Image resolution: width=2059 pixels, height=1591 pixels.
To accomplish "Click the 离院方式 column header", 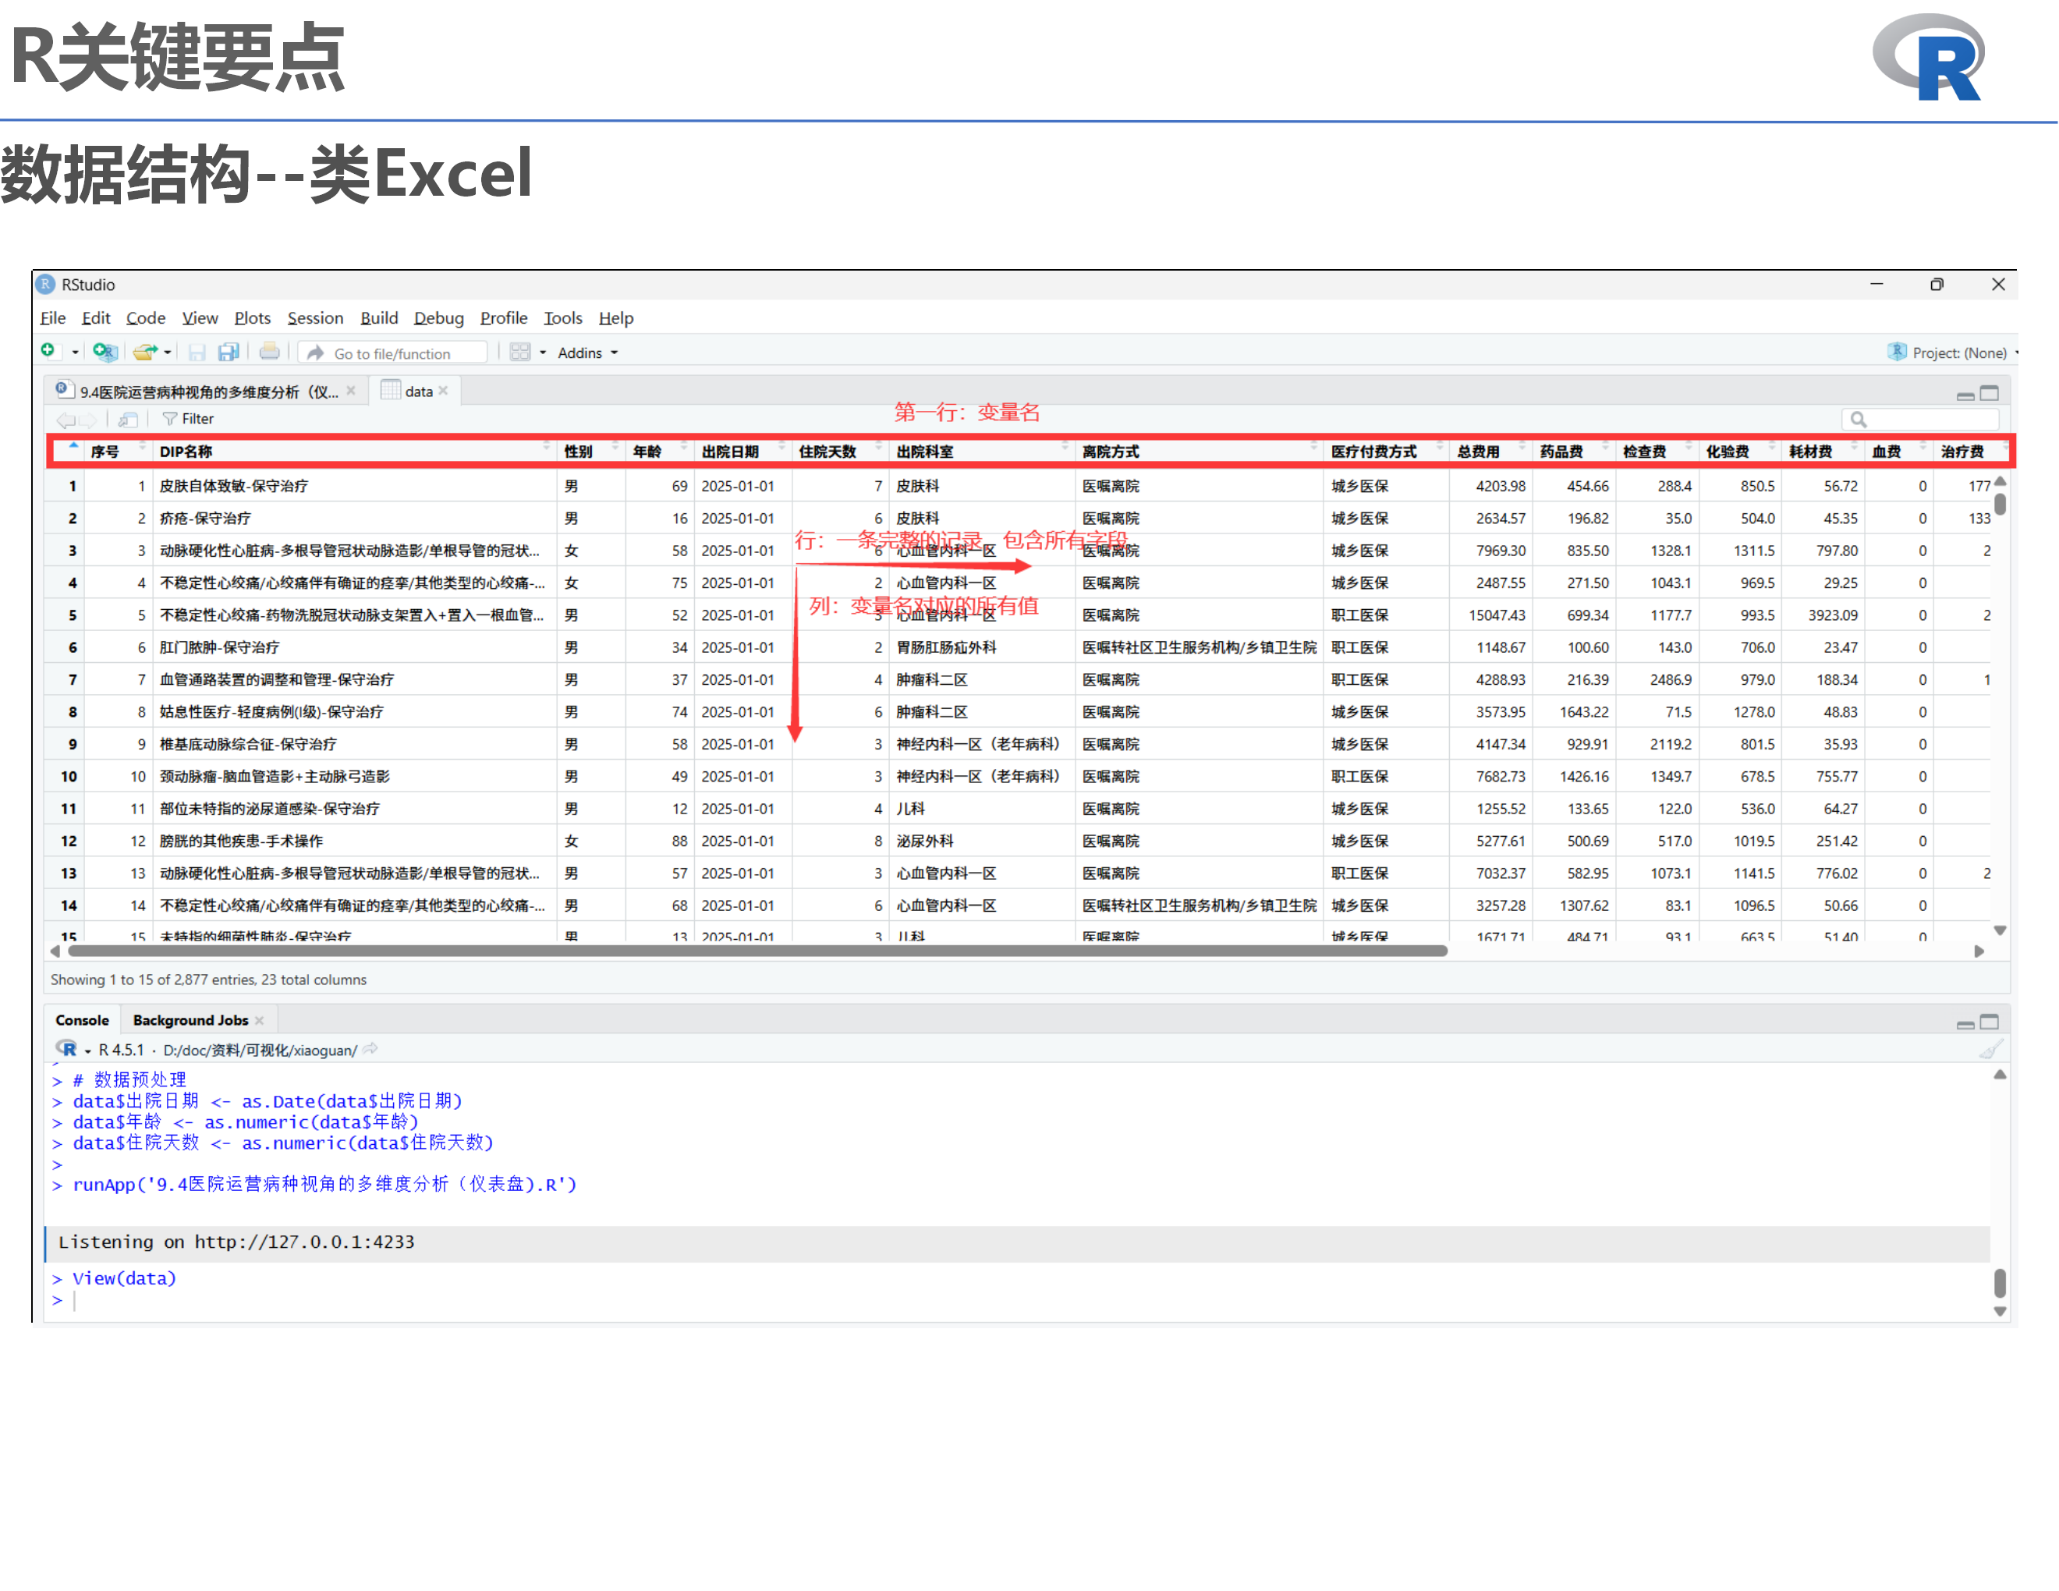I will 1200,452.
